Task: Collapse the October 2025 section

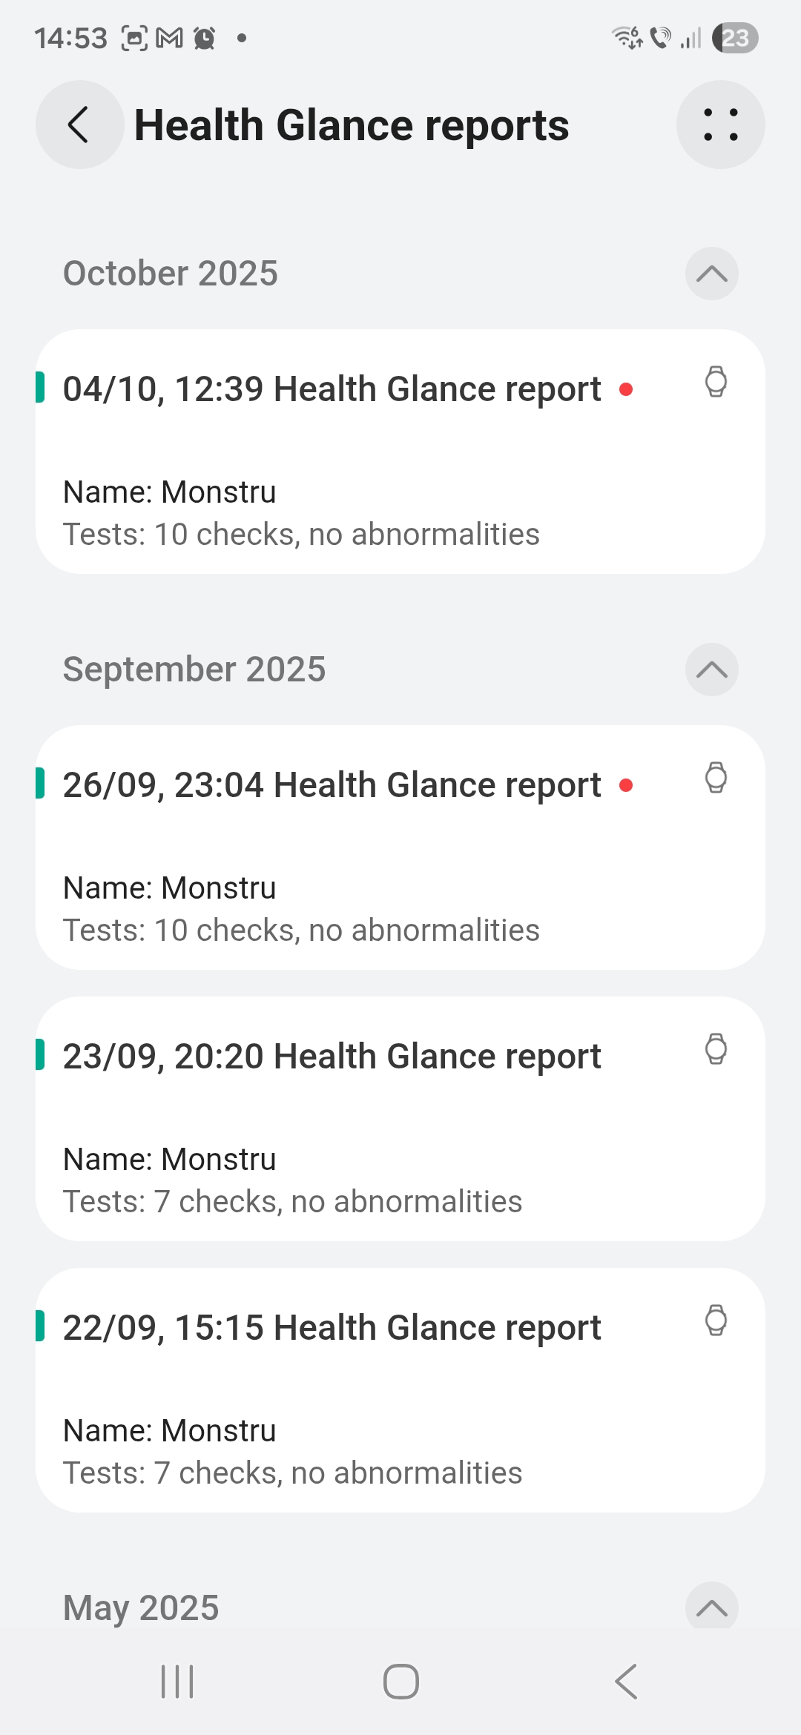Action: click(x=711, y=274)
